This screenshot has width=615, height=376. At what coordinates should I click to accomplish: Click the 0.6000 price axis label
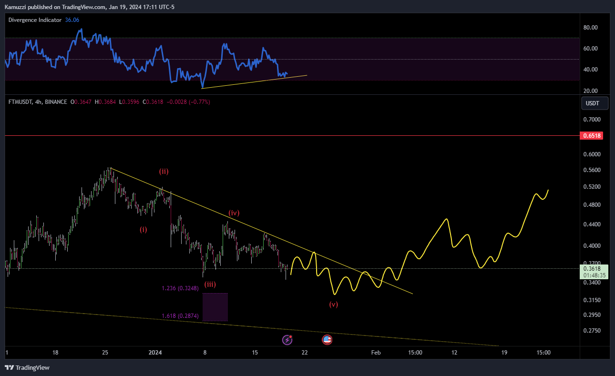pos(592,154)
